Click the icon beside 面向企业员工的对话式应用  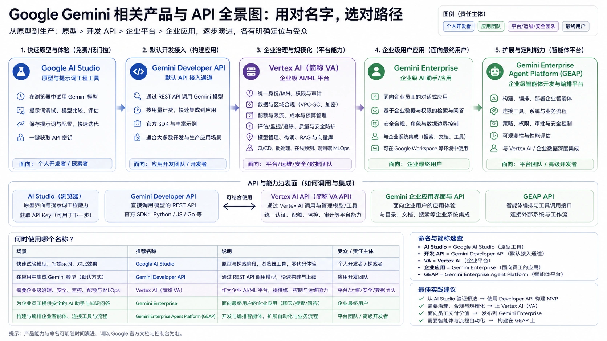tap(375, 97)
